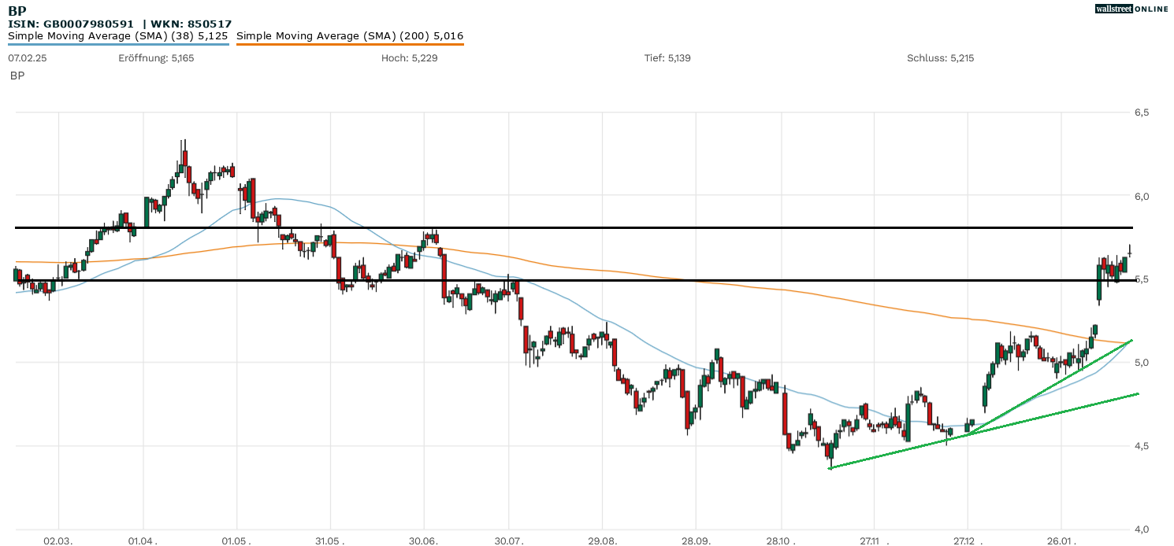This screenshot has width=1174, height=546.
Task: Select the Eröffnung 5,165 value
Action: (156, 58)
